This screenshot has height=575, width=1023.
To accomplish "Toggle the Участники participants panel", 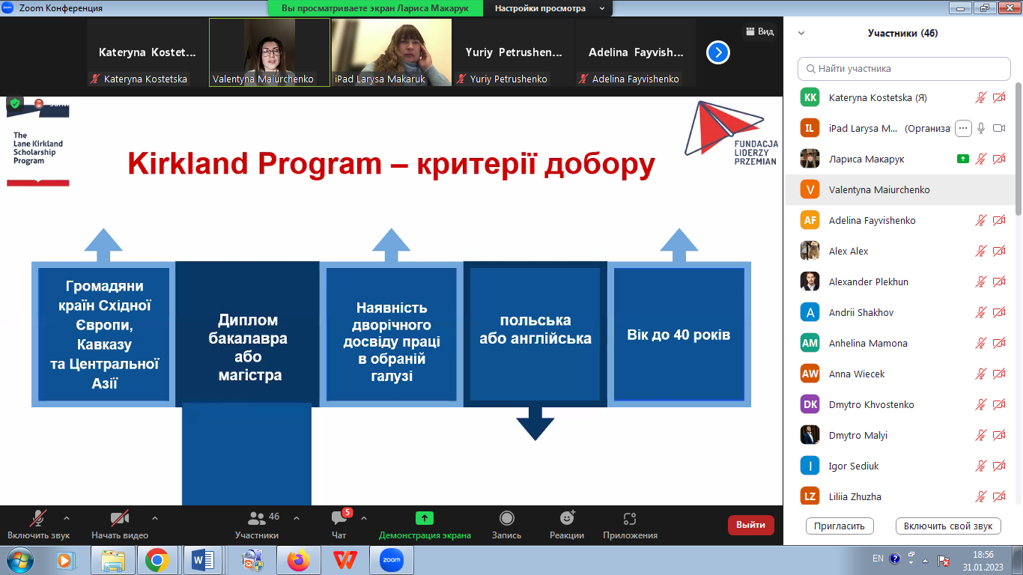I will click(257, 524).
